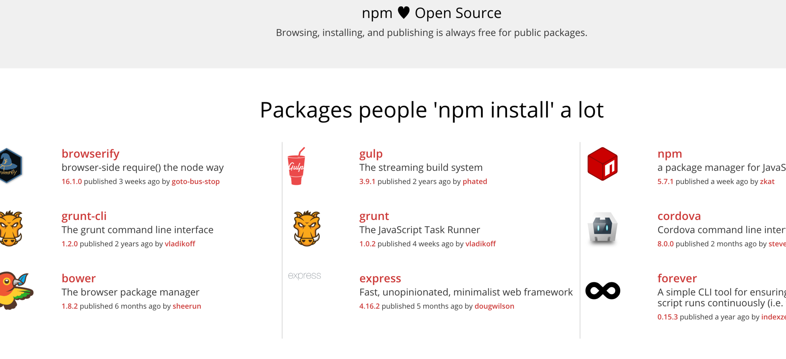Click the grunt-cli boar icon
Viewport: 786px width, 359px height.
coord(11,228)
